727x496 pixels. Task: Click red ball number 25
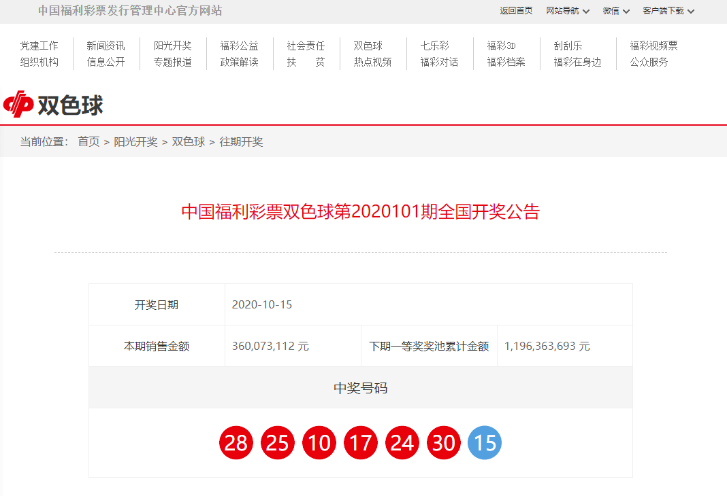[277, 443]
